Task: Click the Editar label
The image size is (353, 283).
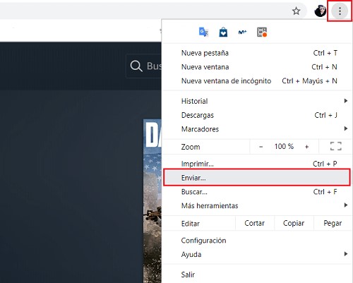Action: 191,224
